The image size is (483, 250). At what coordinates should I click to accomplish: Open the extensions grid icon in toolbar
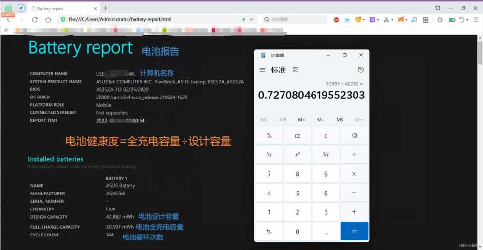pos(426,20)
